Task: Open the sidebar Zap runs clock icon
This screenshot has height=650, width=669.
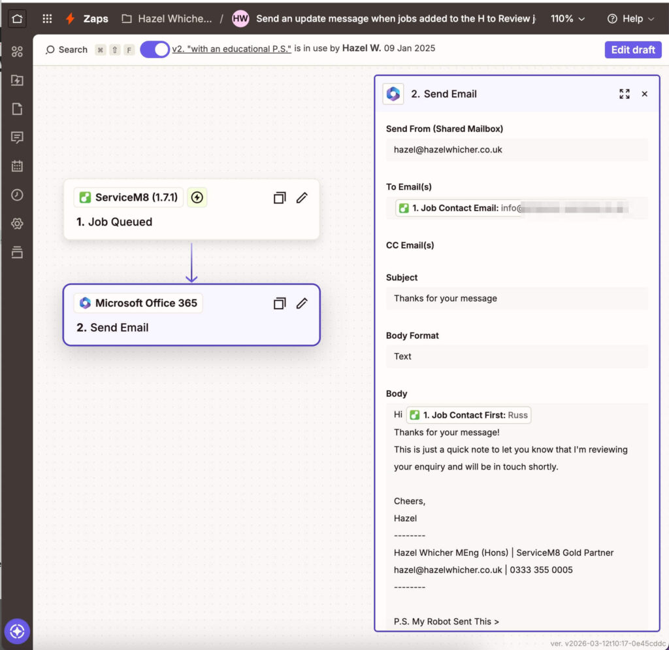Action: pyautogui.click(x=17, y=195)
